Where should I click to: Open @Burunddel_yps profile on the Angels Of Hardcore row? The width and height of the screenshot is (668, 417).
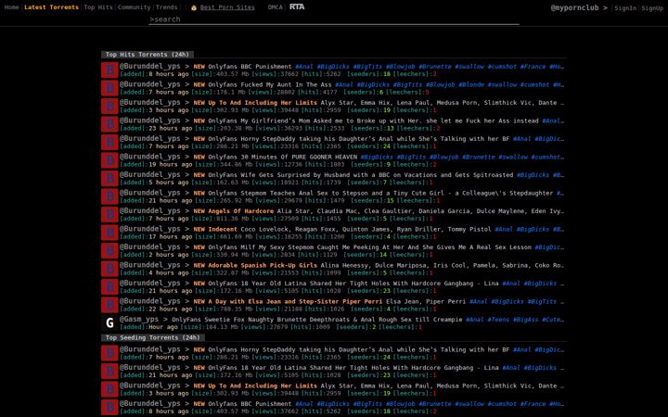tap(150, 210)
